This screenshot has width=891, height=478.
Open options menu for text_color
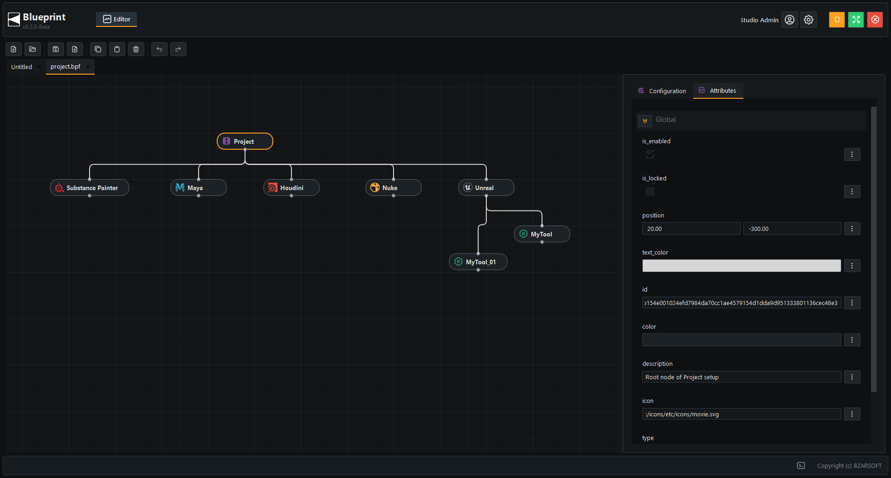pos(852,266)
